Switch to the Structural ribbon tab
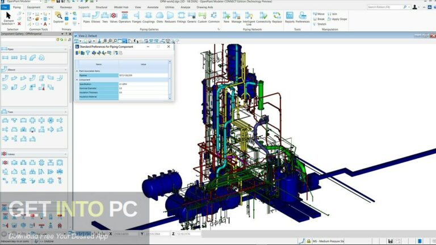Image resolution: width=436 pixels, height=245 pixels. click(x=102, y=7)
